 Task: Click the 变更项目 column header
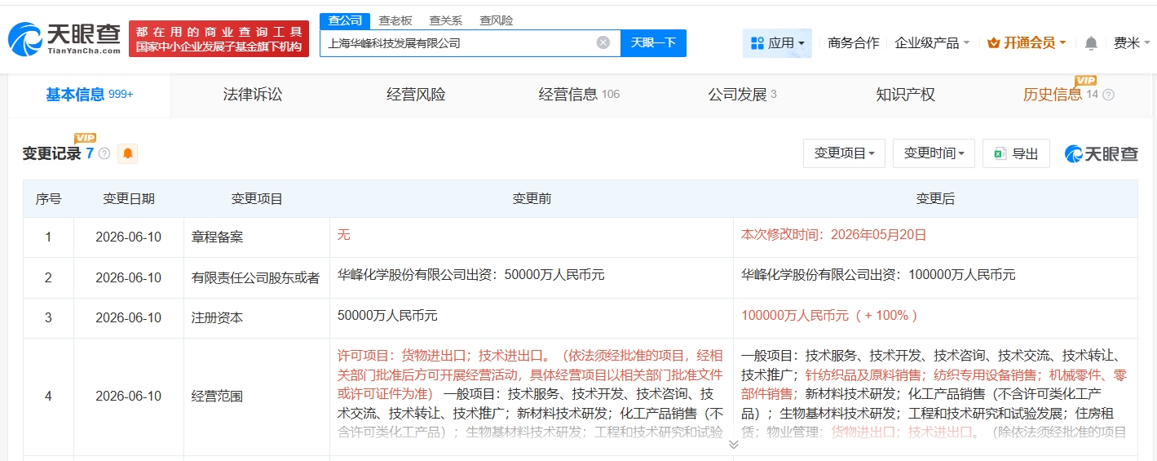[257, 198]
